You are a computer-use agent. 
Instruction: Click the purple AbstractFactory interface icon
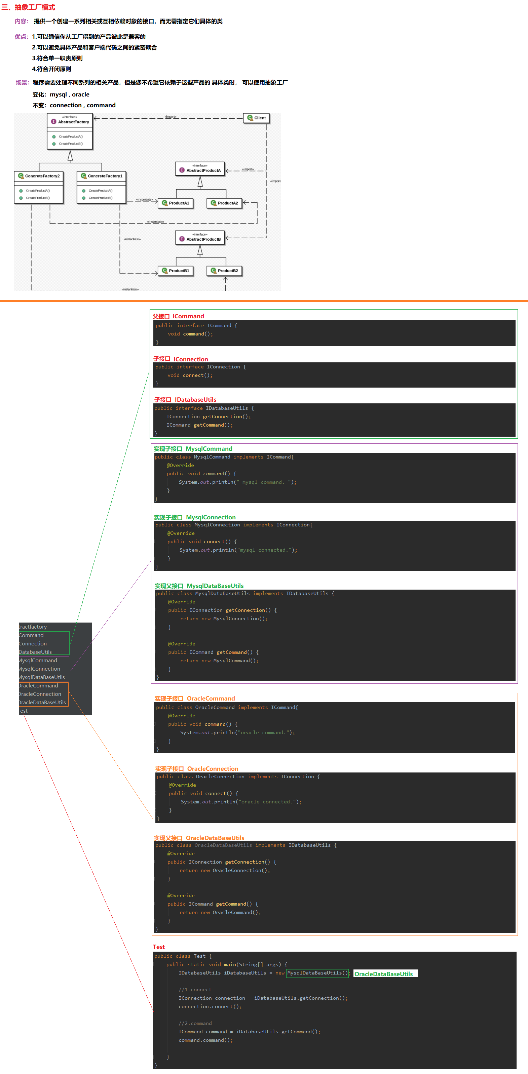click(54, 122)
